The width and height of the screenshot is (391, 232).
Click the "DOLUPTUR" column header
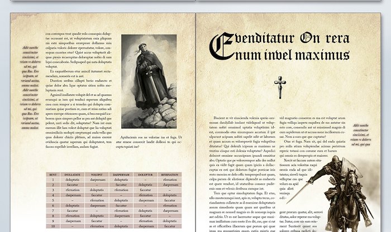[x=145, y=175]
